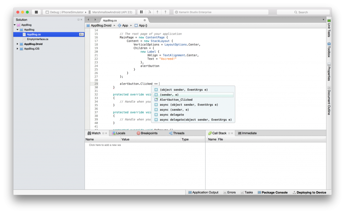The image size is (345, 214).
Task: Choose the '(object sender, EventArgs e)' completion
Action: (x=193, y=90)
